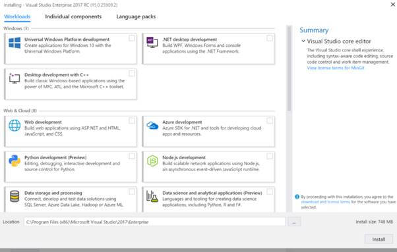Viewport: 397px width, 252px height.
Task: Click the '.NET desktop development' title text
Action: 190,39
